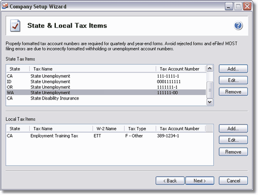Remove the selected State Tax Item

click(233, 92)
